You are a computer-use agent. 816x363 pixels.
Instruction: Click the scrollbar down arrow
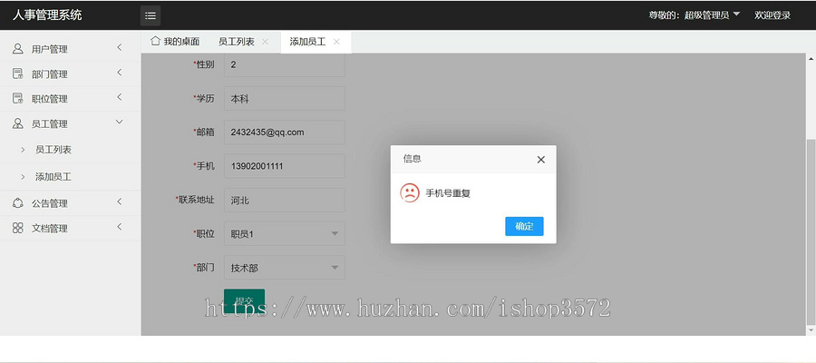coord(811,330)
